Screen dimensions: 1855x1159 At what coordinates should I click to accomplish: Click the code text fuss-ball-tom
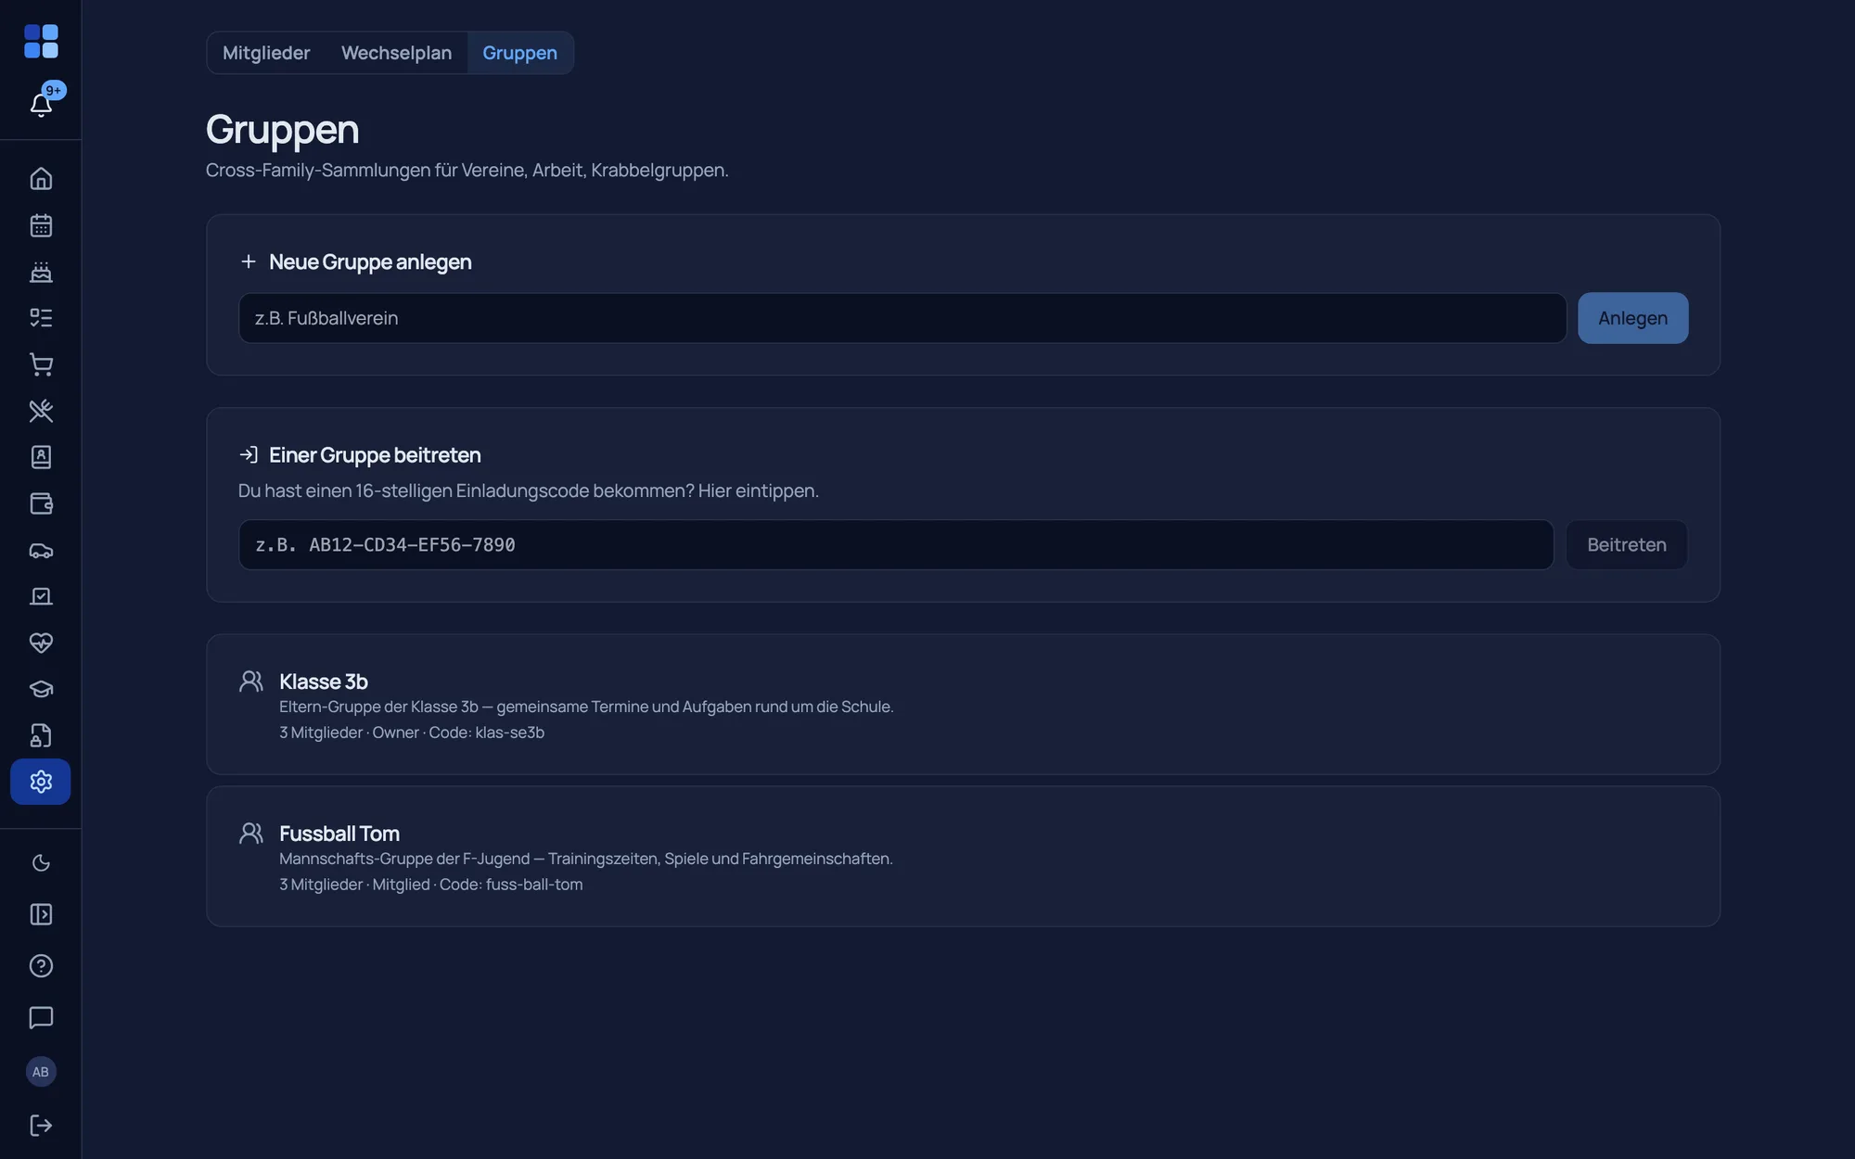pyautogui.click(x=534, y=885)
